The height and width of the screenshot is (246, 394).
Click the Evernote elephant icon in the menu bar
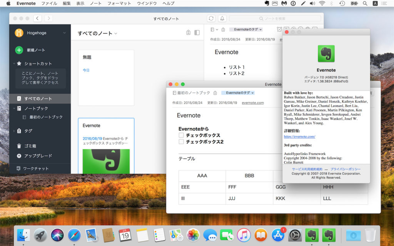[267, 3]
